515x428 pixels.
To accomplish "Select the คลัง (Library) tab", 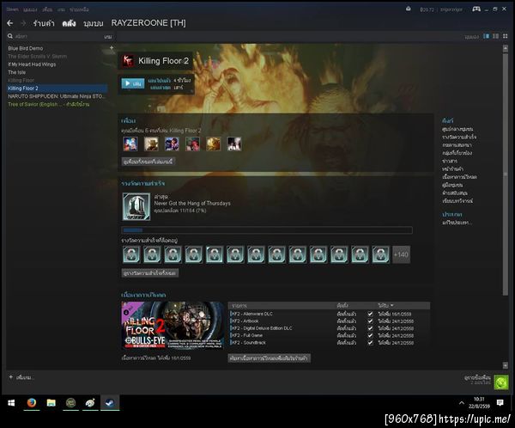I will pos(69,23).
